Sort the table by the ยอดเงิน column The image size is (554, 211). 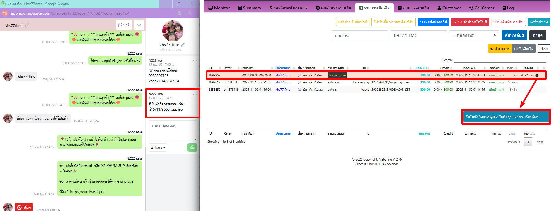421,68
